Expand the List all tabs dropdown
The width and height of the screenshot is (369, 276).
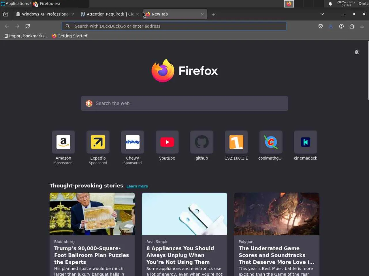(x=322, y=14)
